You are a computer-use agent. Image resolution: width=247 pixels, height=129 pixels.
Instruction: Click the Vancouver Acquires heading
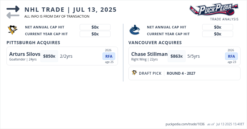155,43
